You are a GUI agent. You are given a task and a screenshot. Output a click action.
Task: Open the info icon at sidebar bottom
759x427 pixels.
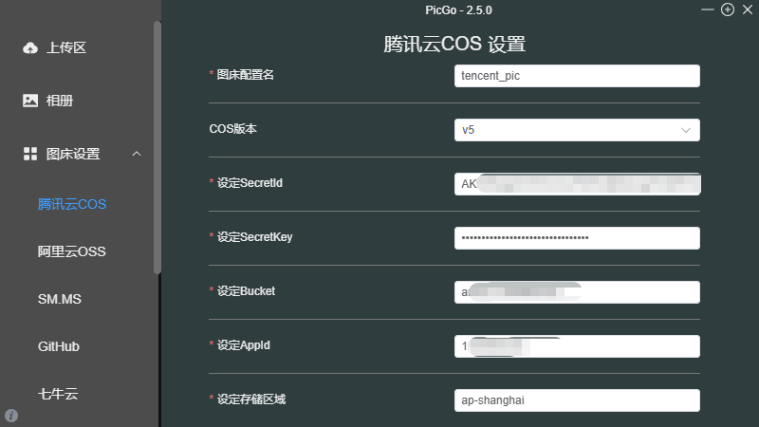point(11,416)
